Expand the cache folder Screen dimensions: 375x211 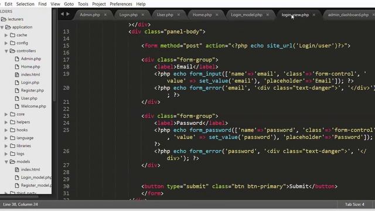pos(6,35)
